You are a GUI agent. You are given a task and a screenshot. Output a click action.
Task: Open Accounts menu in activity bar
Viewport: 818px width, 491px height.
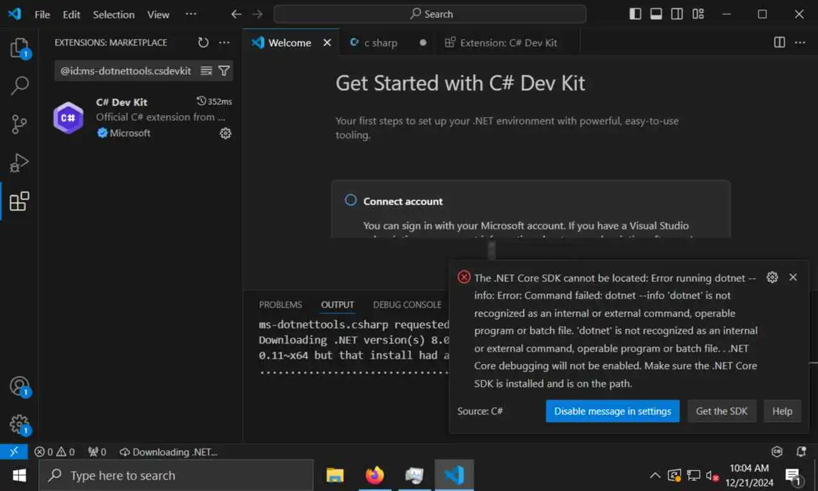click(19, 386)
